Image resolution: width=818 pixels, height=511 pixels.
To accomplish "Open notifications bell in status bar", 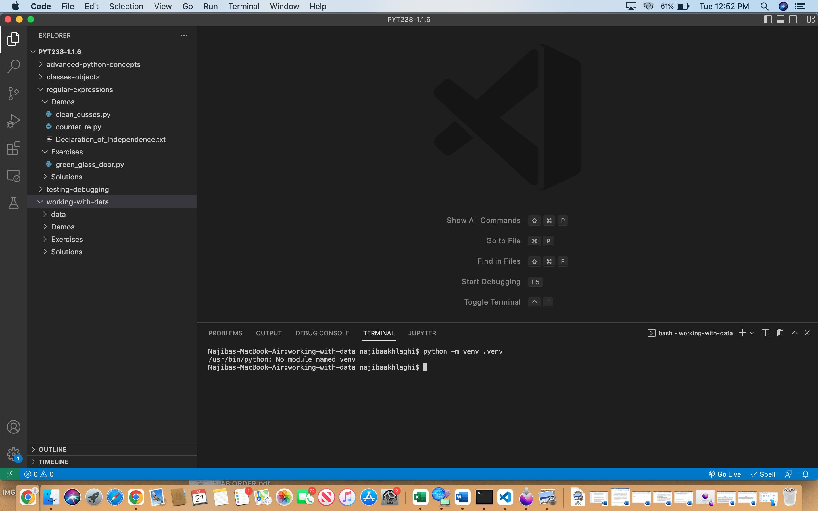I will (806, 474).
